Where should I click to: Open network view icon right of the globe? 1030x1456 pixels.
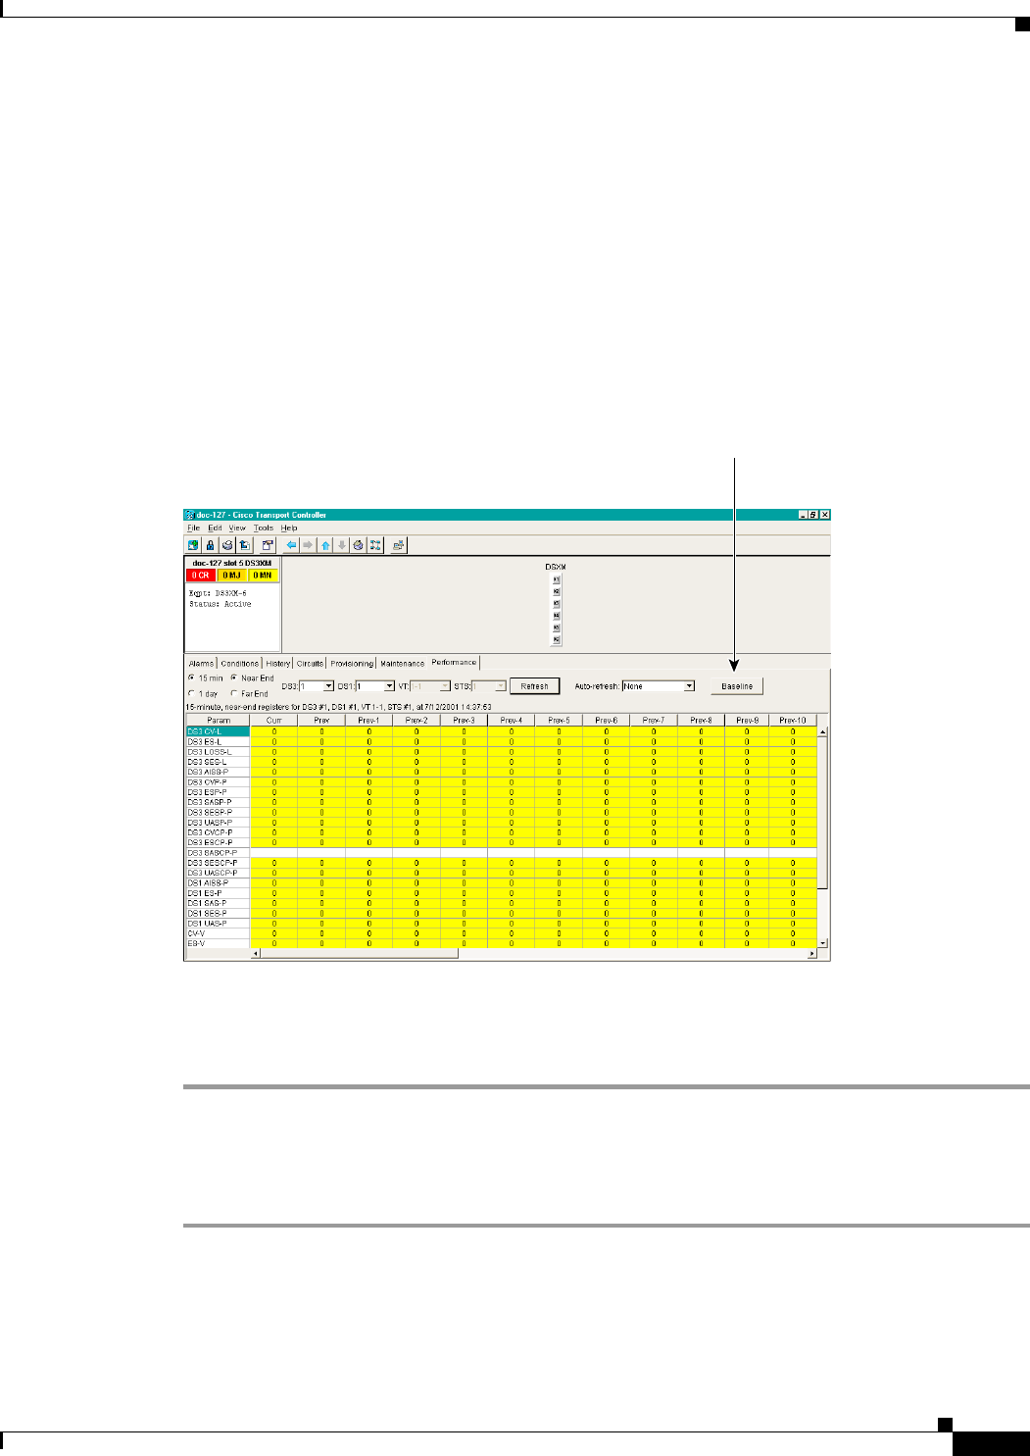[x=375, y=545]
